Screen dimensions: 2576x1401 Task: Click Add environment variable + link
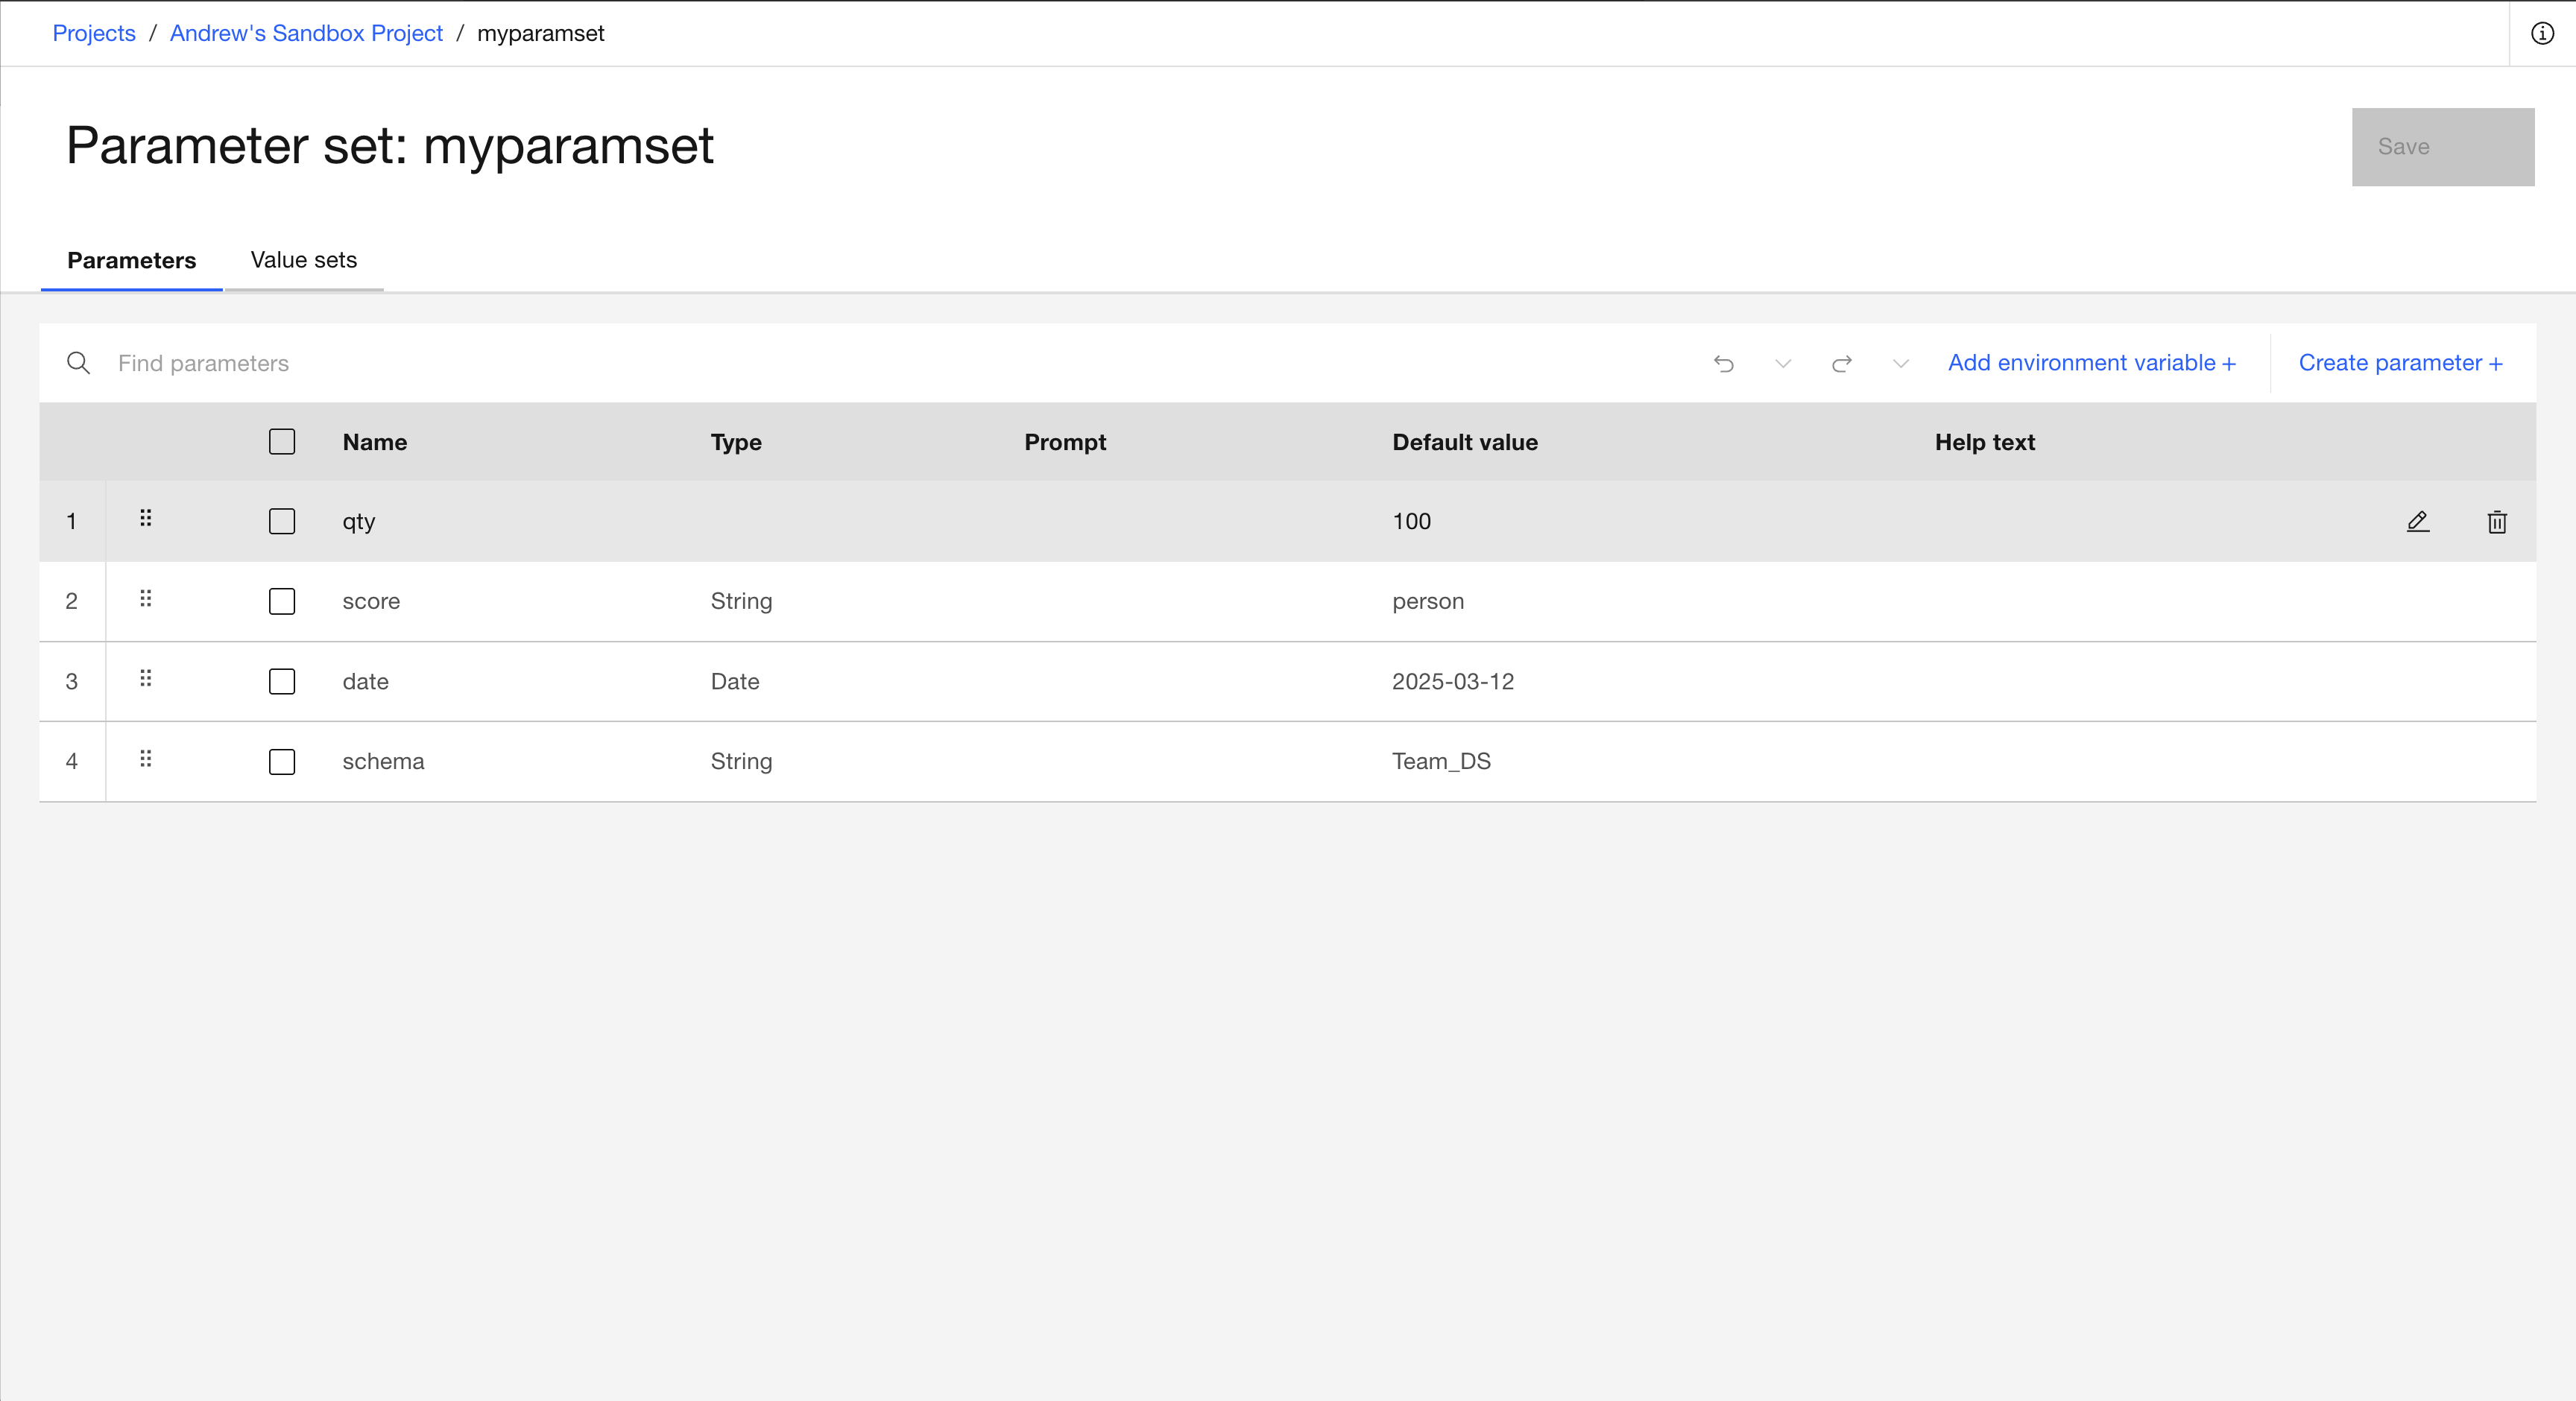[2091, 363]
